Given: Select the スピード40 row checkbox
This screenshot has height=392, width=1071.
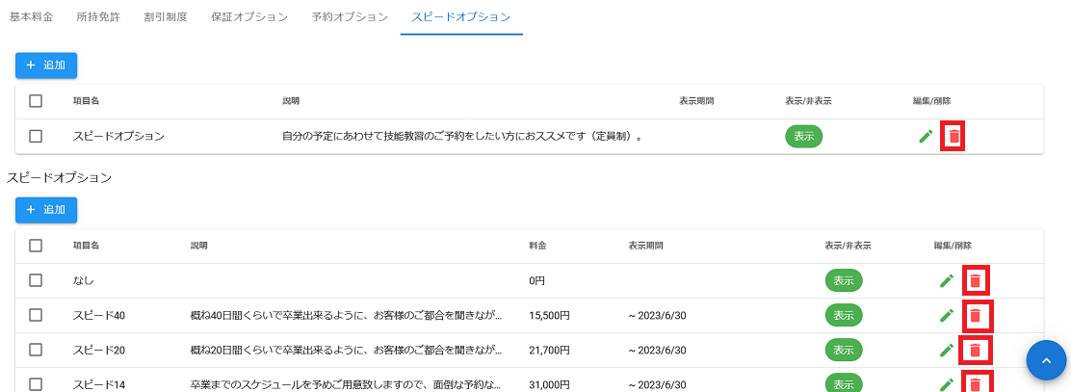Looking at the screenshot, I should point(36,315).
